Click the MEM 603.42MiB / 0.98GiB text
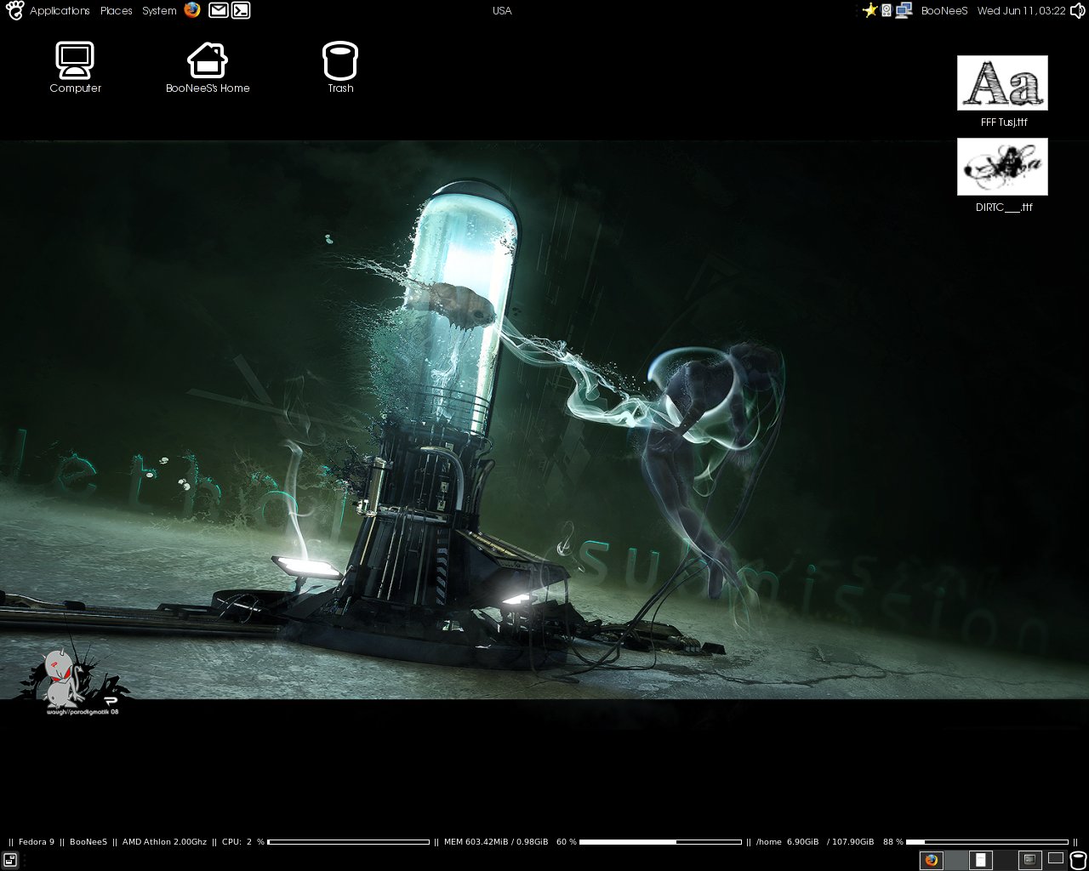Screen dimensions: 1089x871 click(x=496, y=842)
